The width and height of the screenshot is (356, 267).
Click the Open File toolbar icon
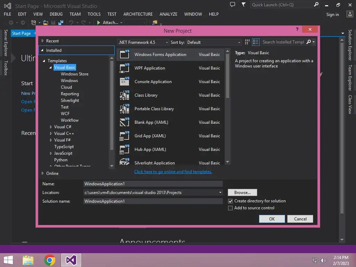(46, 23)
